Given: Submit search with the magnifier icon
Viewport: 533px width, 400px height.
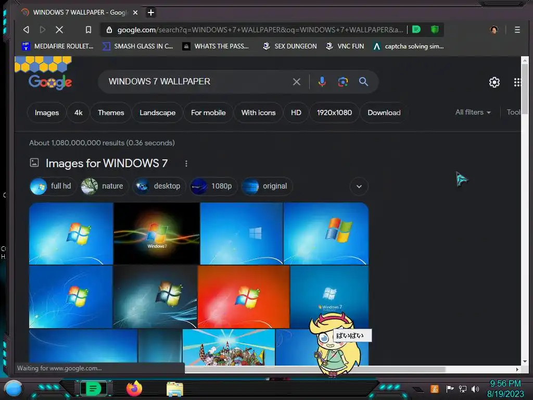Looking at the screenshot, I should (363, 82).
